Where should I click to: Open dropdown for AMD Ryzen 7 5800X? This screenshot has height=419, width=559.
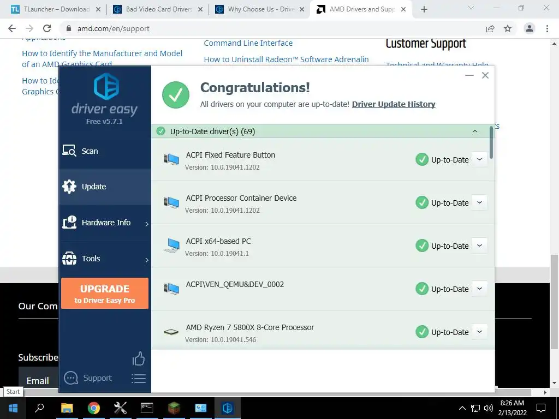pos(479,332)
